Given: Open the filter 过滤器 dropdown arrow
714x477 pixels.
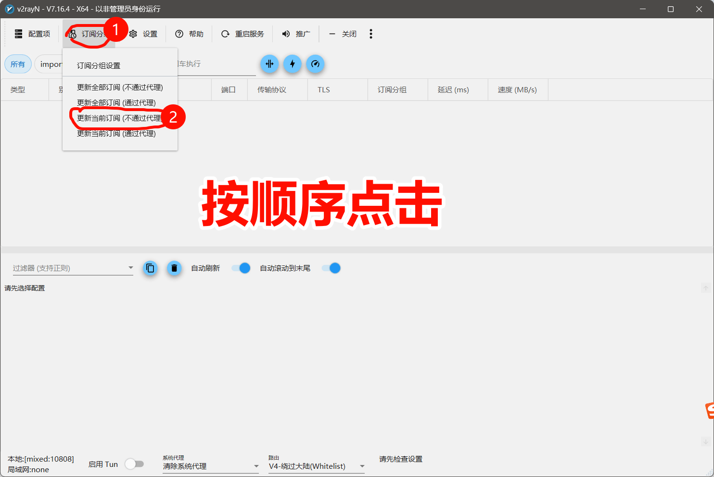Looking at the screenshot, I should coord(130,268).
